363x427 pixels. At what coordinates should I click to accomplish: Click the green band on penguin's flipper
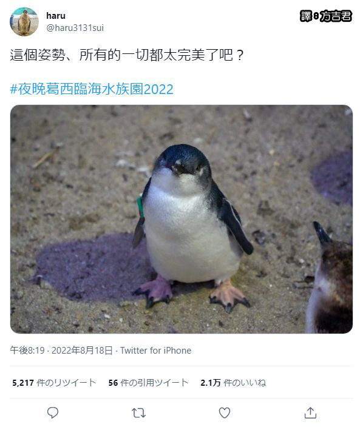coord(140,207)
